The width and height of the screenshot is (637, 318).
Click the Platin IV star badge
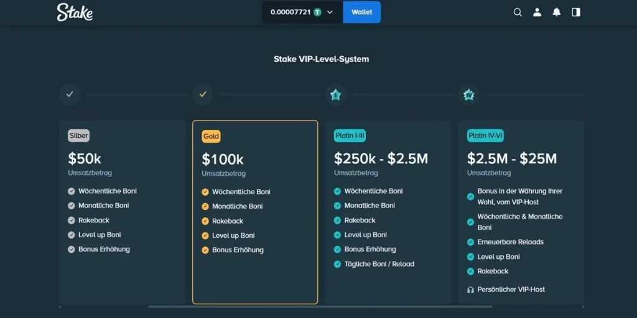click(x=469, y=95)
